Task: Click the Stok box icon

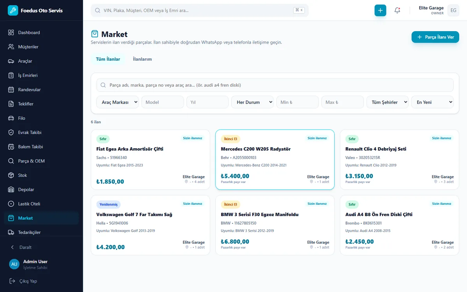Action: [x=11, y=175]
